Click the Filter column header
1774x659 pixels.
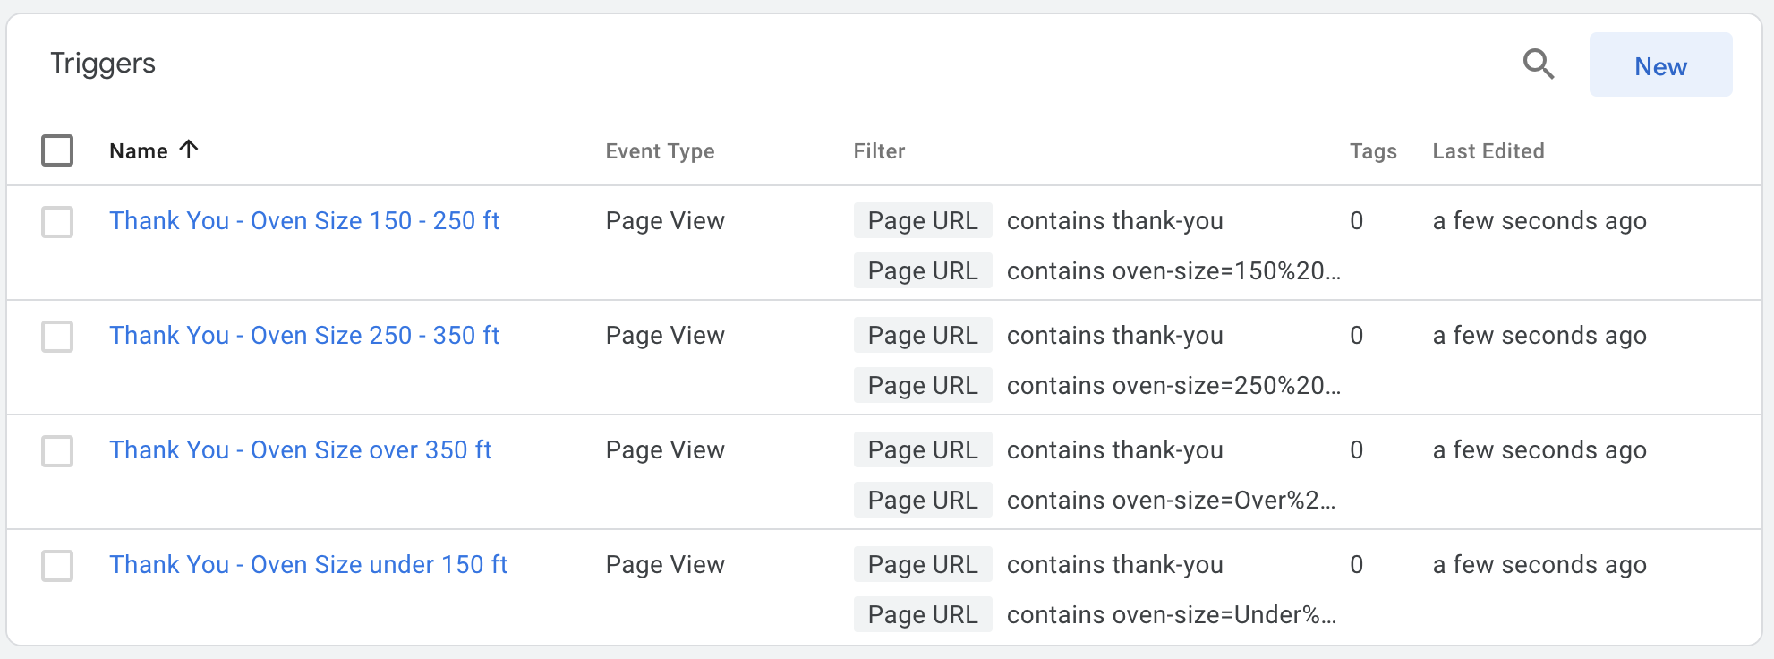879,151
